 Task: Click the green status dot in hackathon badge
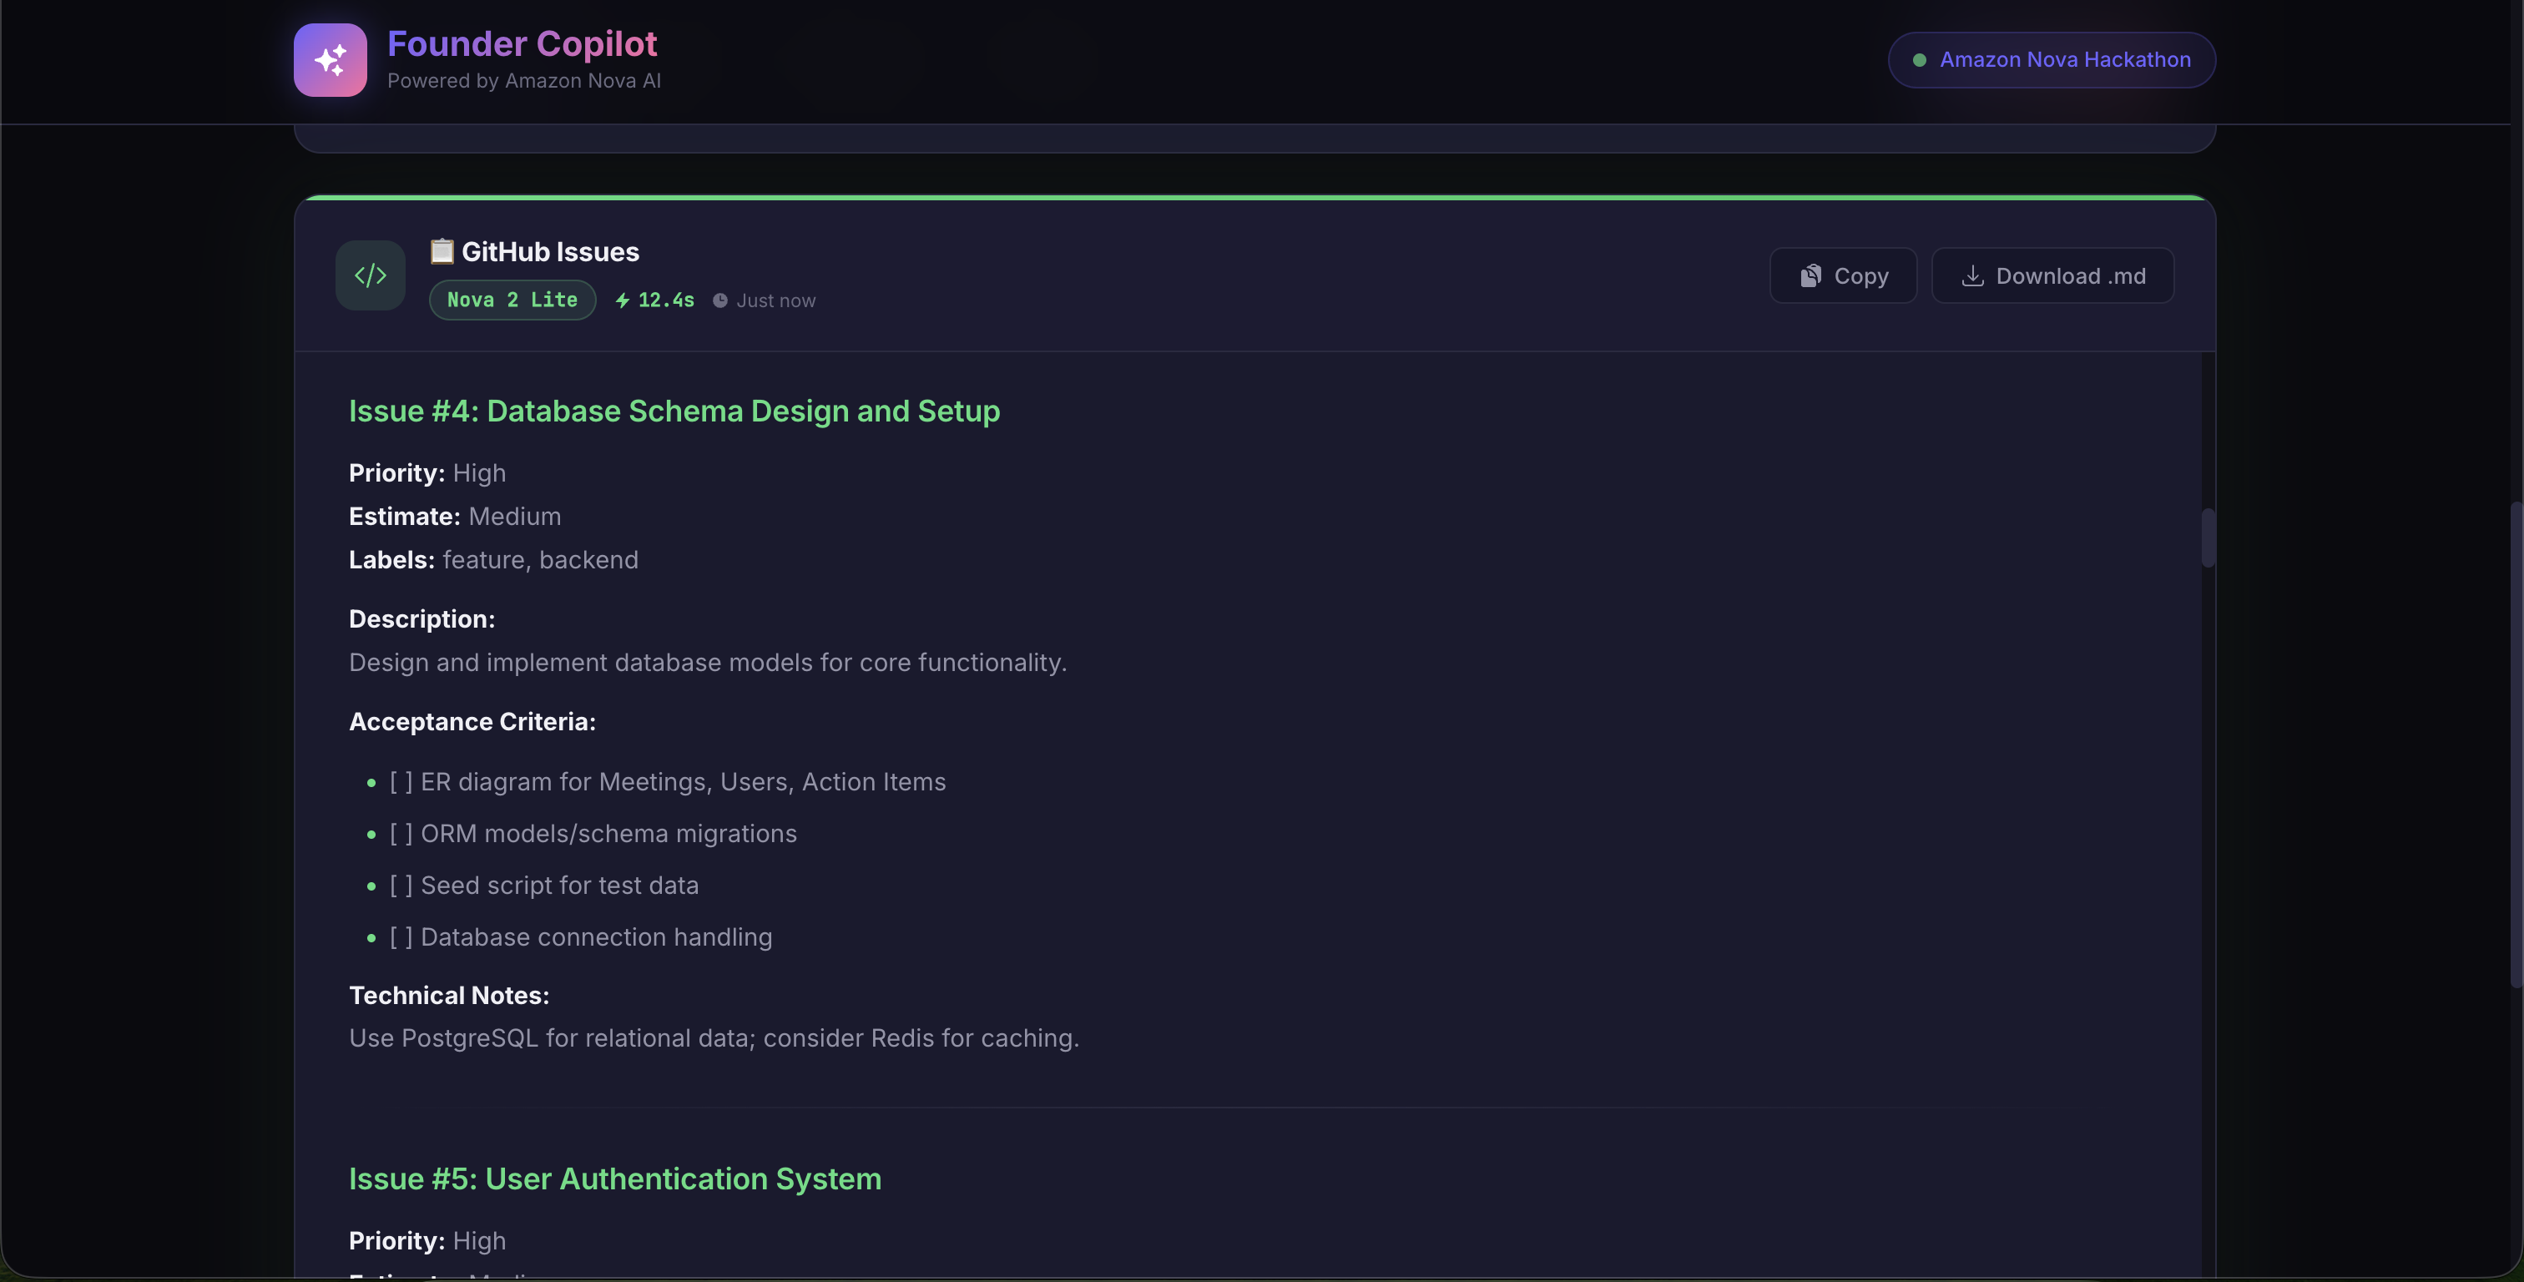coord(1919,60)
